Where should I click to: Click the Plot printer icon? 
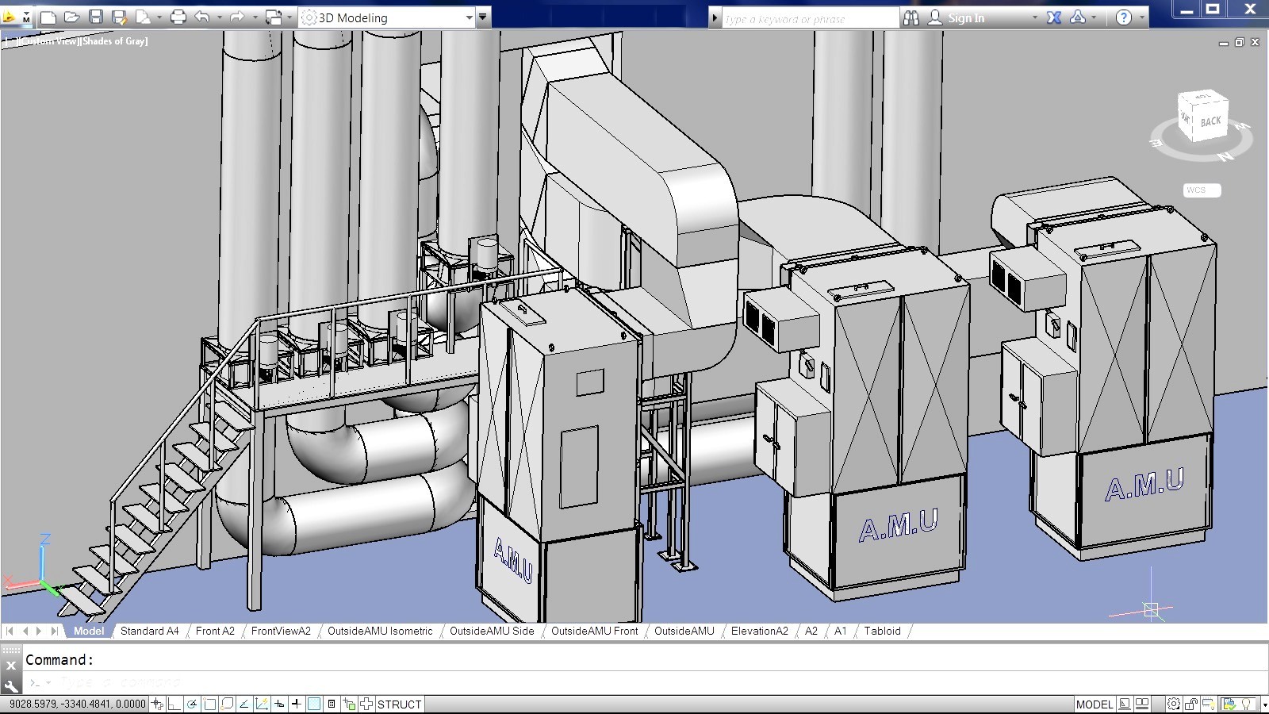178,17
